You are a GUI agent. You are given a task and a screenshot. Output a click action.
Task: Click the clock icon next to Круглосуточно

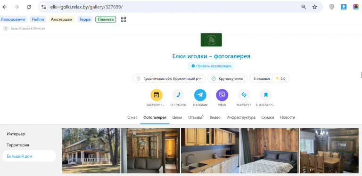coord(214,78)
